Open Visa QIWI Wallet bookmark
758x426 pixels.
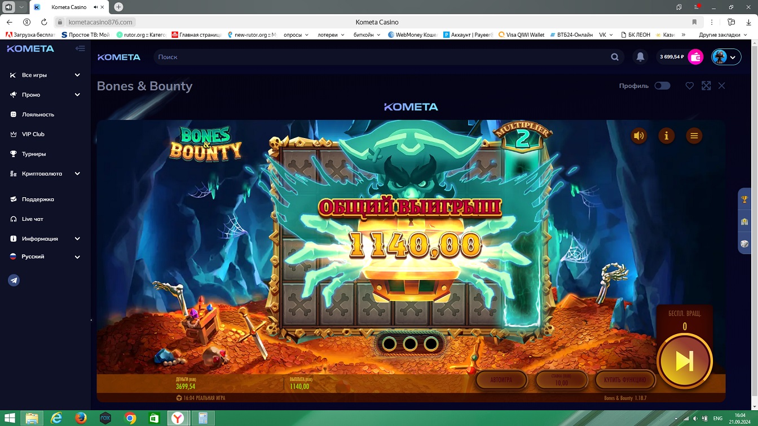(x=522, y=34)
